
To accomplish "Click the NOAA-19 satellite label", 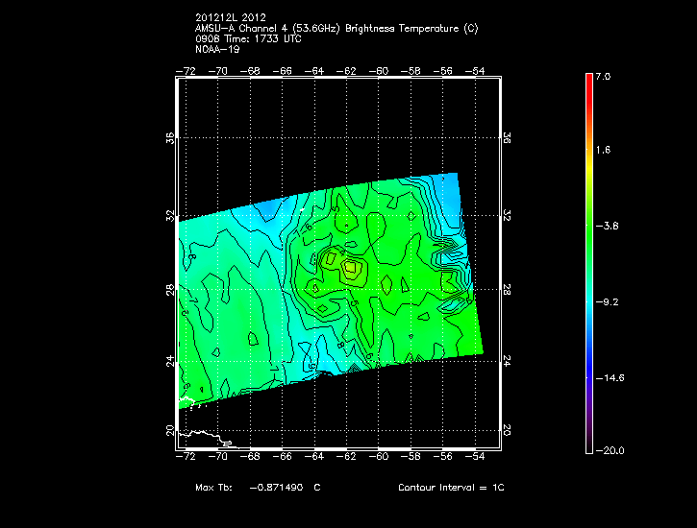I will coord(216,49).
